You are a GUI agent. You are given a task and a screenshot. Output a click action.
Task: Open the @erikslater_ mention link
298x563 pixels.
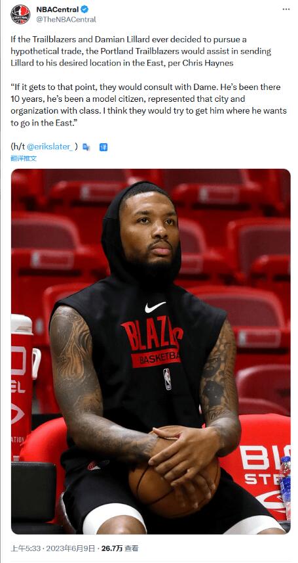click(x=50, y=146)
